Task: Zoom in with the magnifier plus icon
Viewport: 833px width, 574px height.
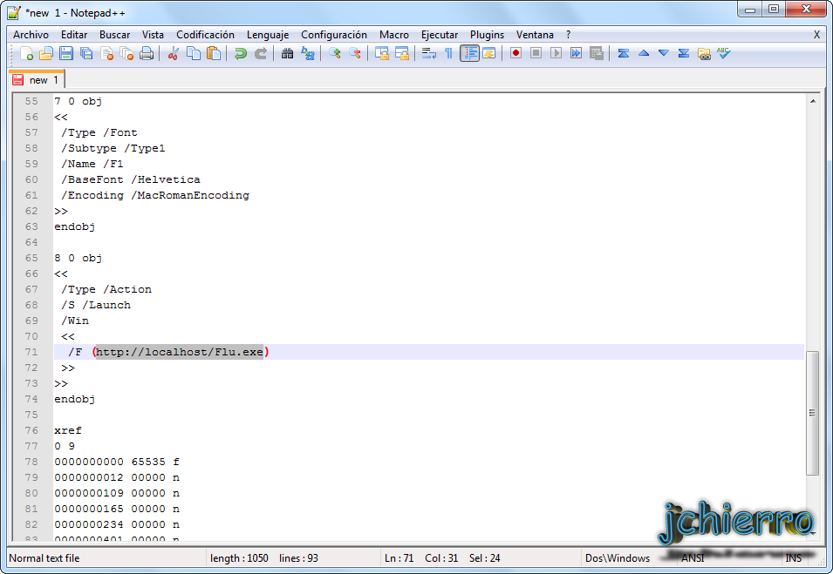Action: pyautogui.click(x=334, y=54)
